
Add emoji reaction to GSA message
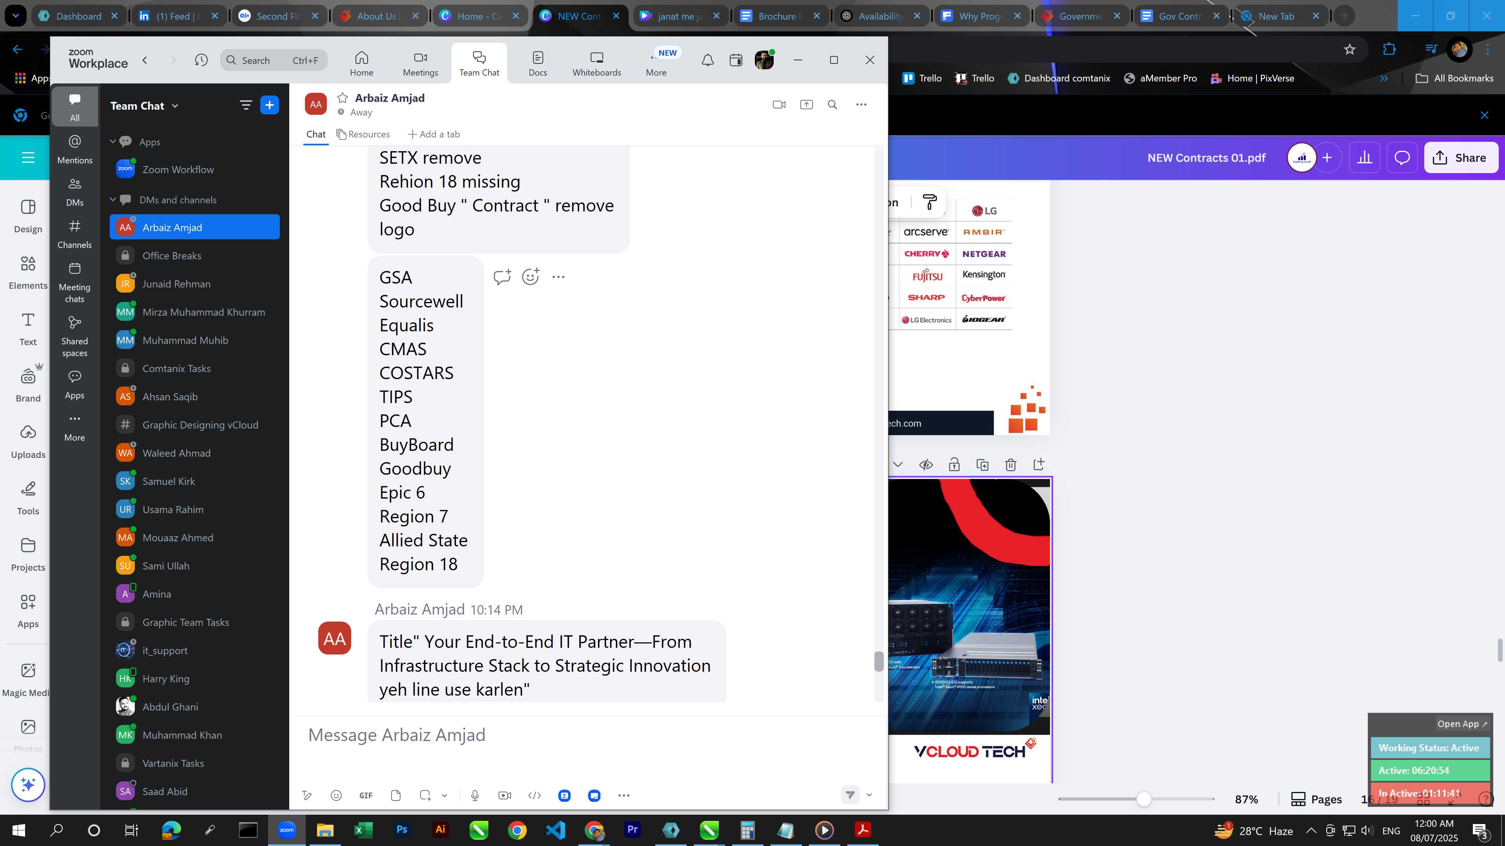tap(531, 277)
